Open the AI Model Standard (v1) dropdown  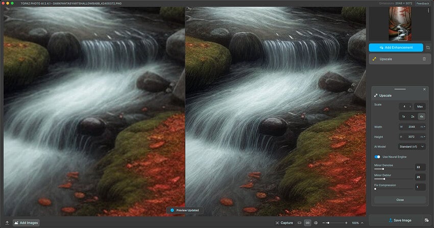412,147
